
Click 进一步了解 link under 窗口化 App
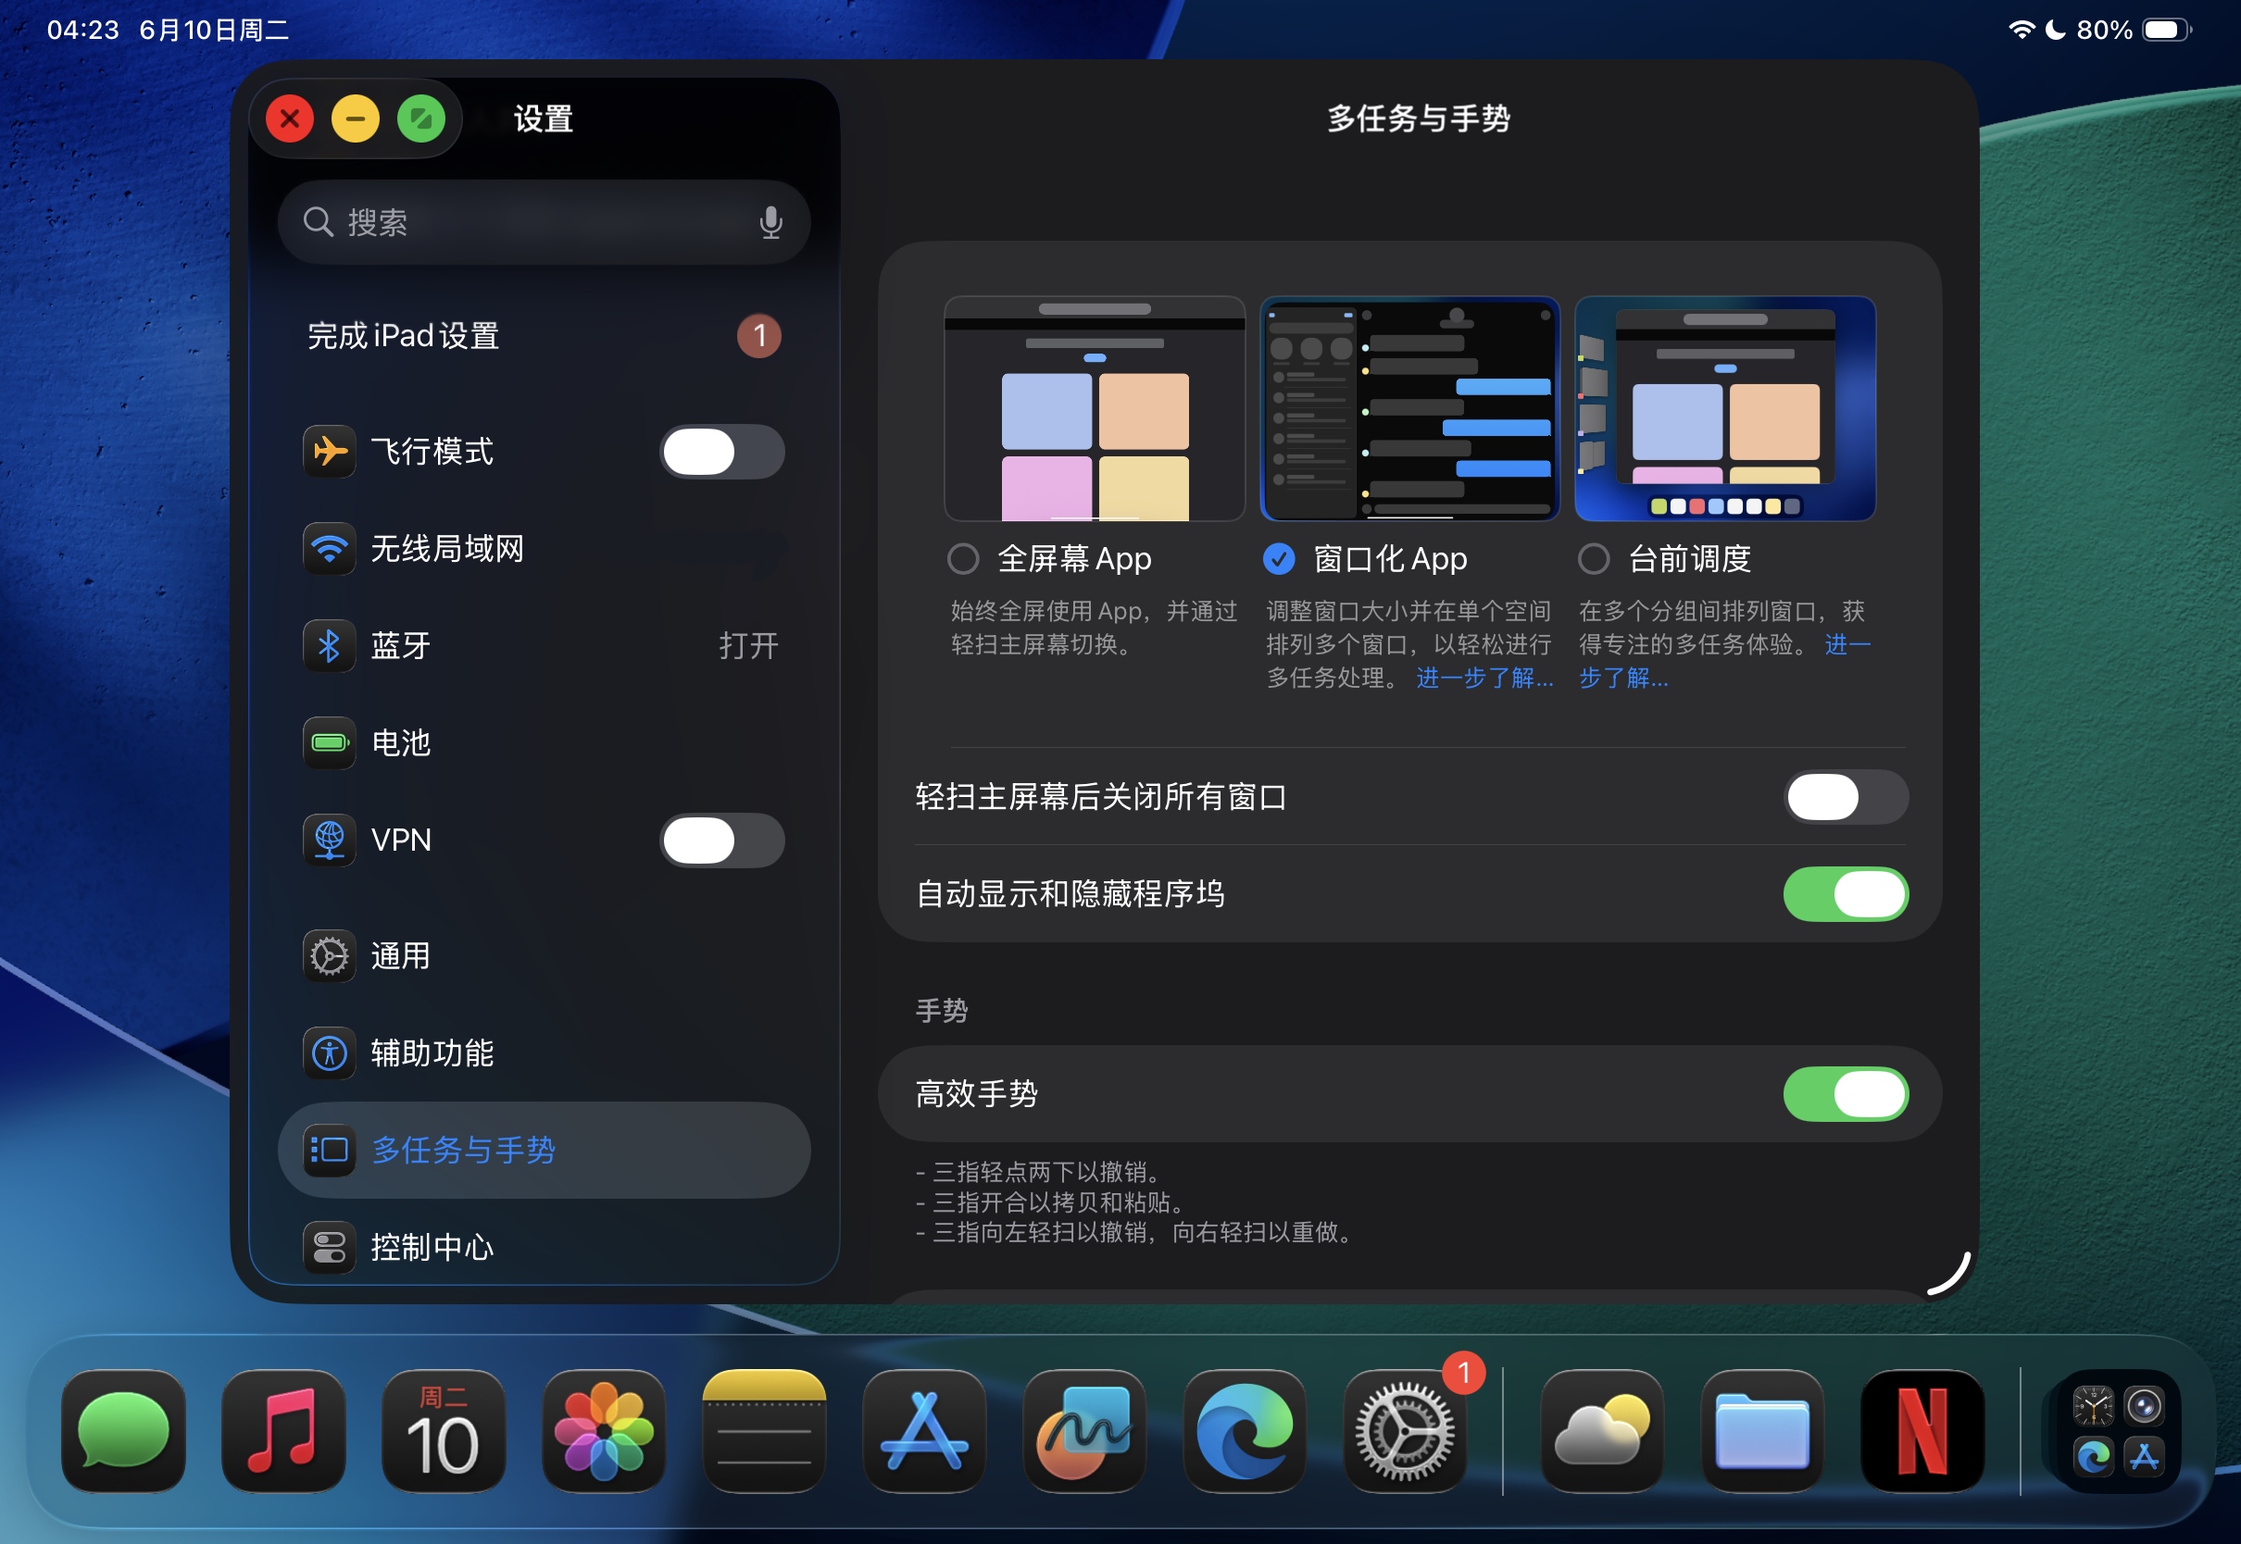point(1484,679)
